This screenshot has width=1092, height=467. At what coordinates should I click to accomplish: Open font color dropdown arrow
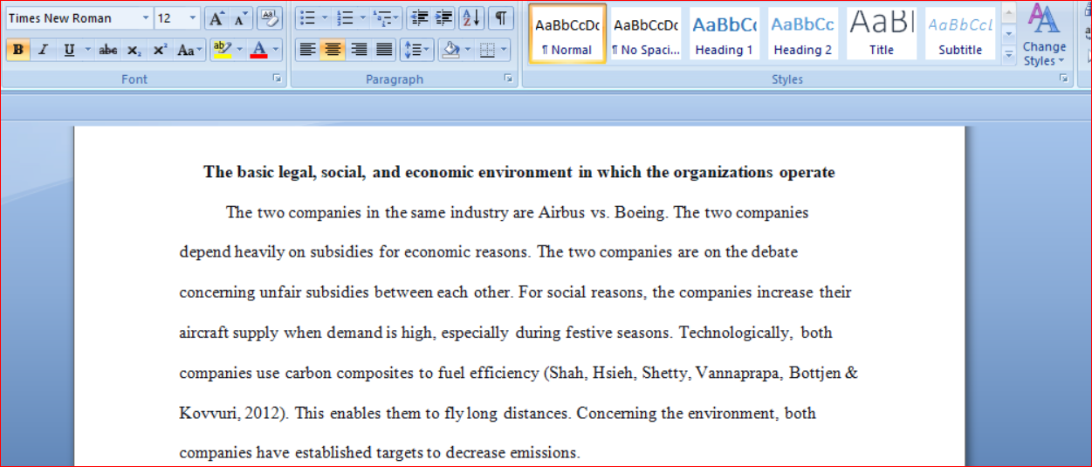pos(276,50)
